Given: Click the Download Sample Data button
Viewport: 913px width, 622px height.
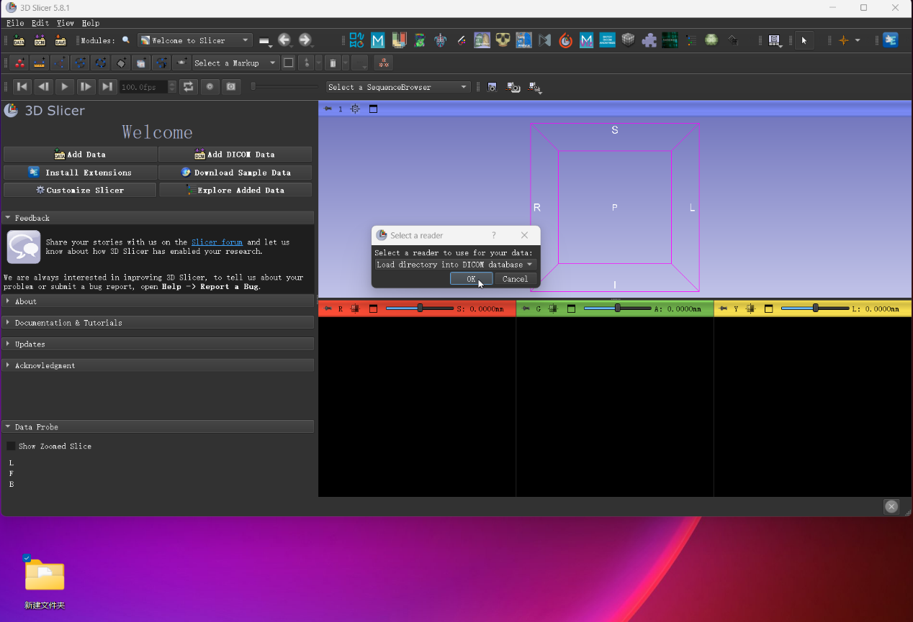Looking at the screenshot, I should [x=235, y=173].
